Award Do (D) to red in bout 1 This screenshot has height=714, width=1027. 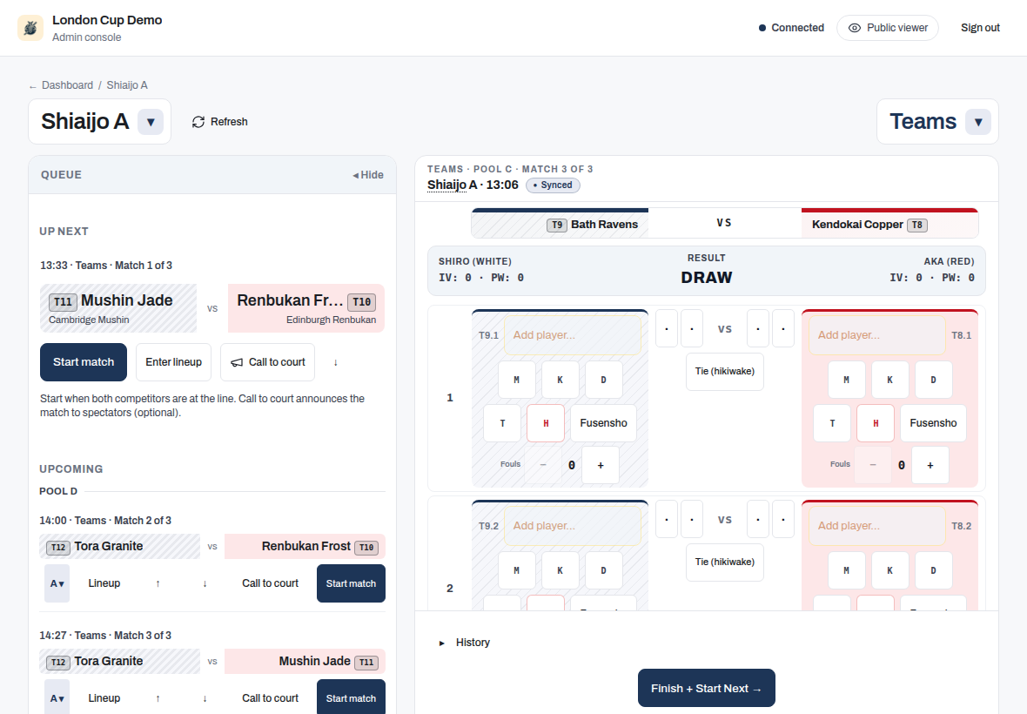pos(933,380)
